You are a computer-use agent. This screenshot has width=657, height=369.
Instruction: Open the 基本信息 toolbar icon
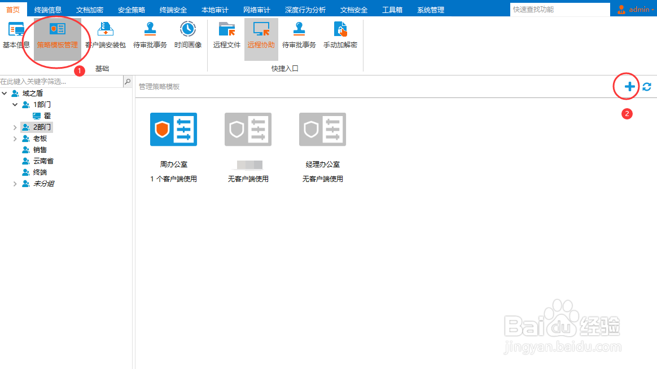(16, 35)
